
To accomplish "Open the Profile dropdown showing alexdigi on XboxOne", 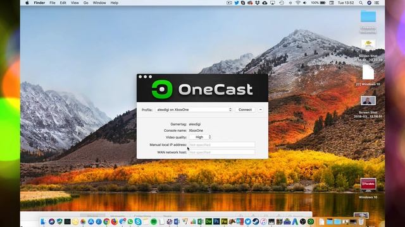I will [x=194, y=110].
